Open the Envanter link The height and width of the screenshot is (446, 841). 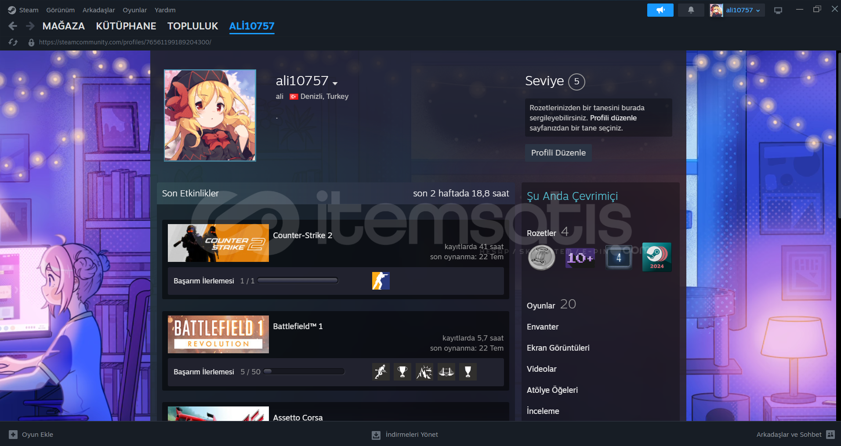(543, 327)
